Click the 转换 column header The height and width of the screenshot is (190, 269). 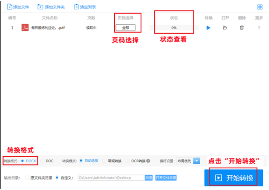click(208, 18)
